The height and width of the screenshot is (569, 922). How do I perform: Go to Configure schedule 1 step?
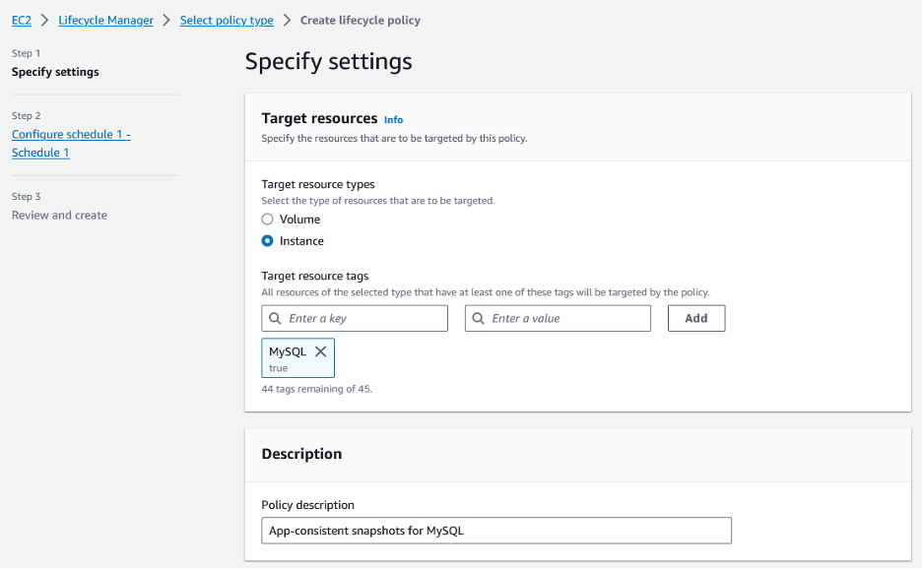coord(70,134)
